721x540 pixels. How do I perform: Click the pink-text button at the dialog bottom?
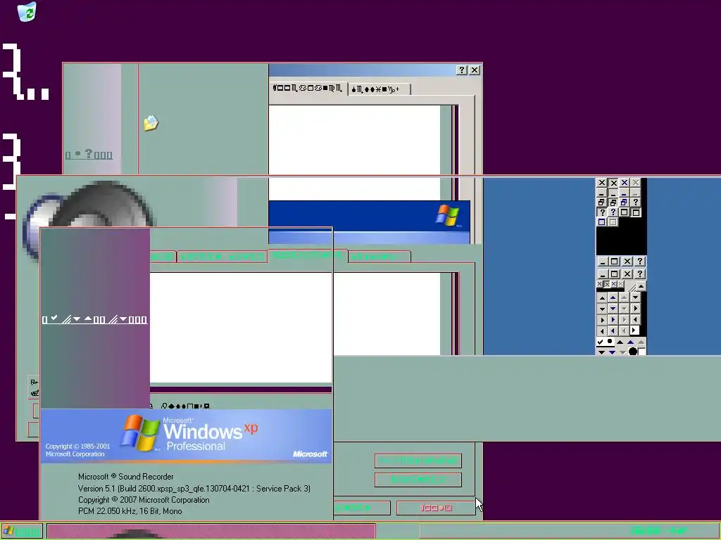coord(436,508)
